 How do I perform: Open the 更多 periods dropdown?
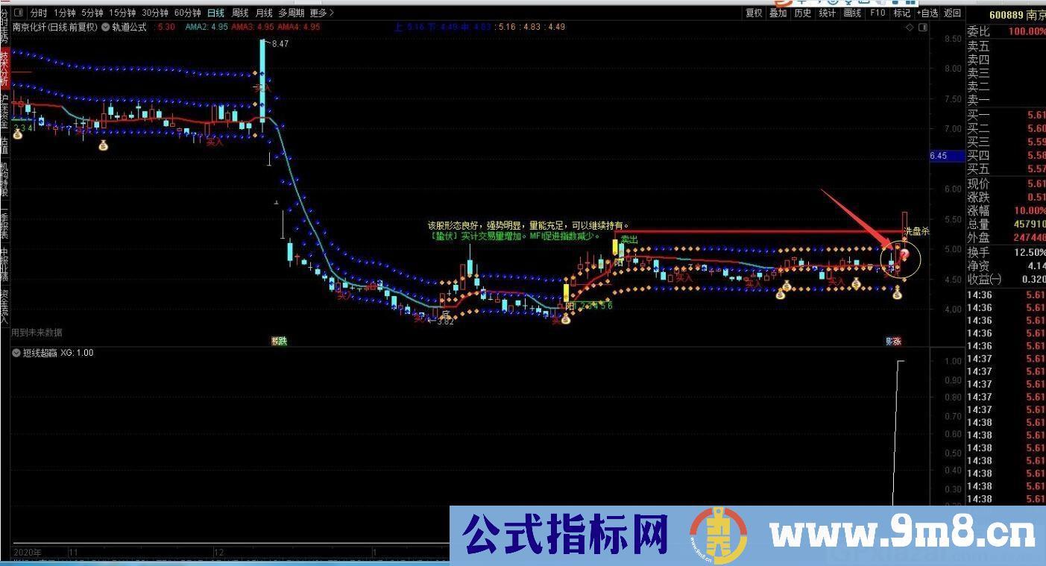[321, 13]
